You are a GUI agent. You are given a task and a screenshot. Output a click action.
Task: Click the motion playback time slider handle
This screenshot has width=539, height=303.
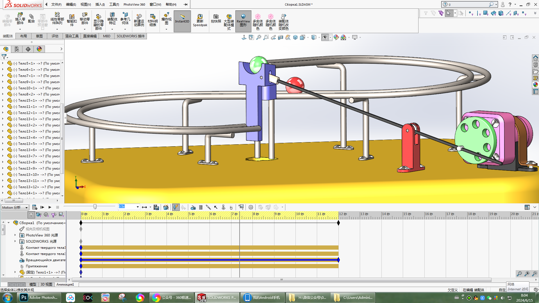click(x=95, y=207)
